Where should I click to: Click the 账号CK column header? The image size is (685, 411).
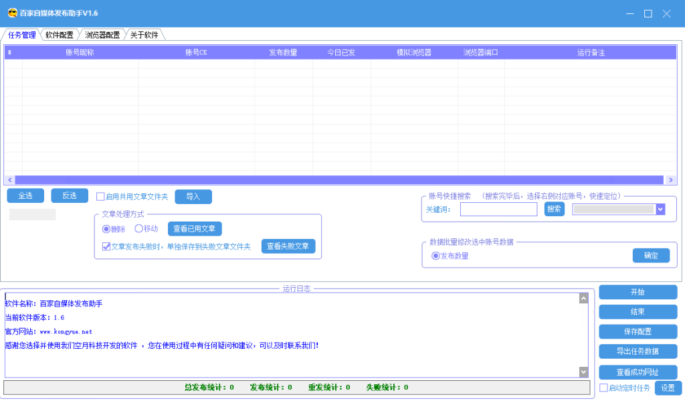(x=196, y=52)
